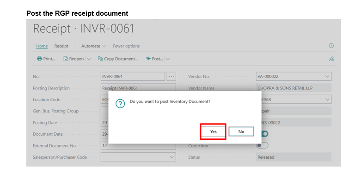
Task: Click the dialog text "Do you want to post Inventory Document?"
Action: coord(170,101)
